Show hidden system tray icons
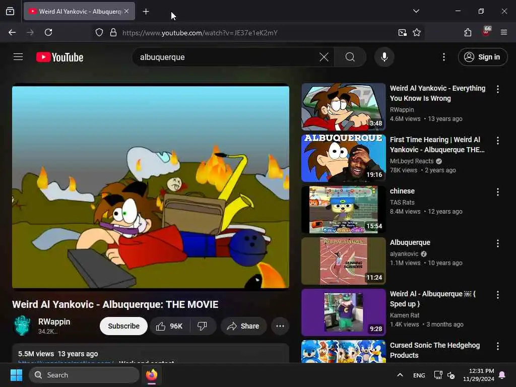 click(400, 375)
